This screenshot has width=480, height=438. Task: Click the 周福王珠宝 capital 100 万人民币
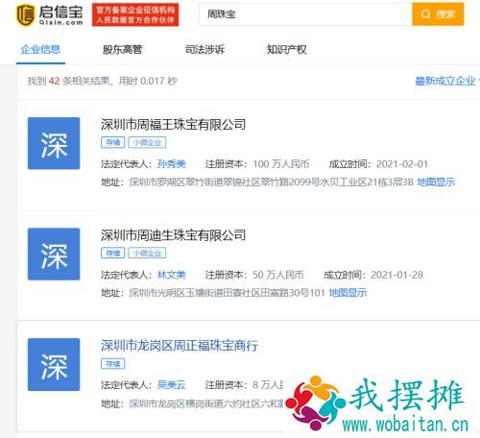coord(281,164)
